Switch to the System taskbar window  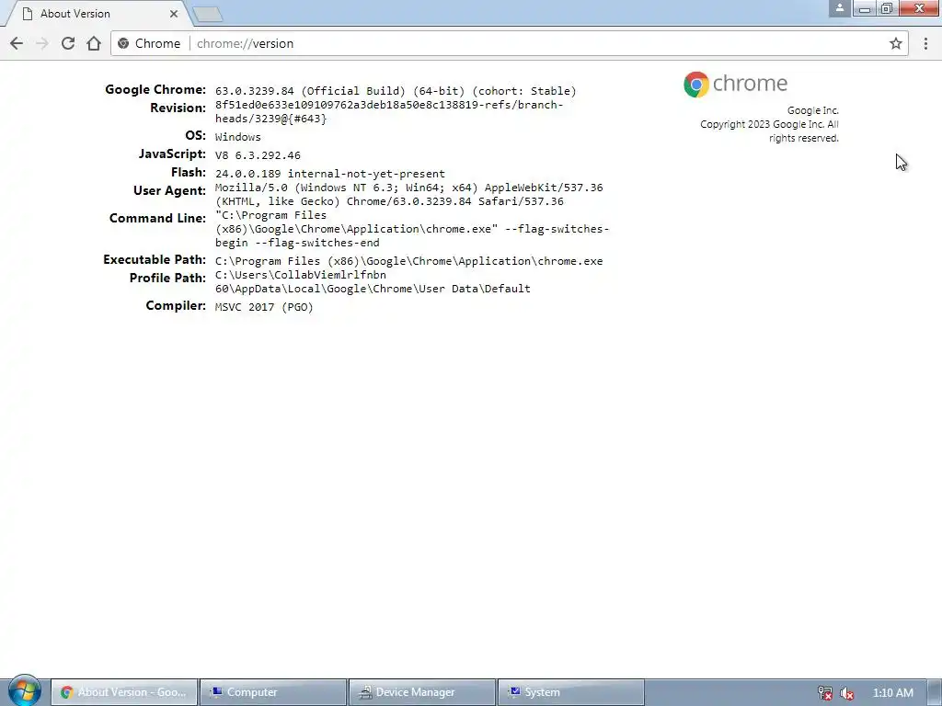point(571,692)
